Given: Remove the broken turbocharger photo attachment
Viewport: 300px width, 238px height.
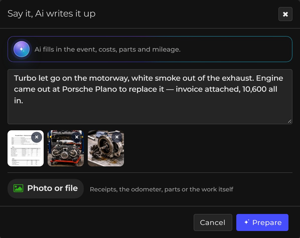Looking at the screenshot, I should (117, 137).
